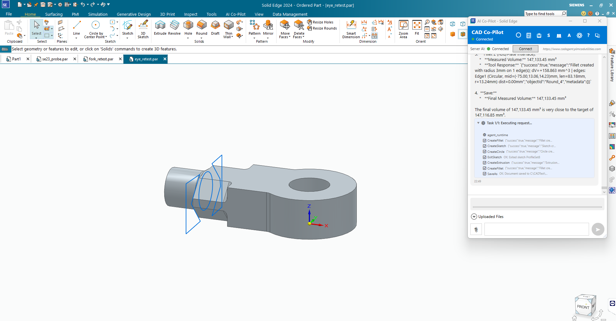Click the Connect button
Screen dimensions: 616x321
(x=525, y=49)
